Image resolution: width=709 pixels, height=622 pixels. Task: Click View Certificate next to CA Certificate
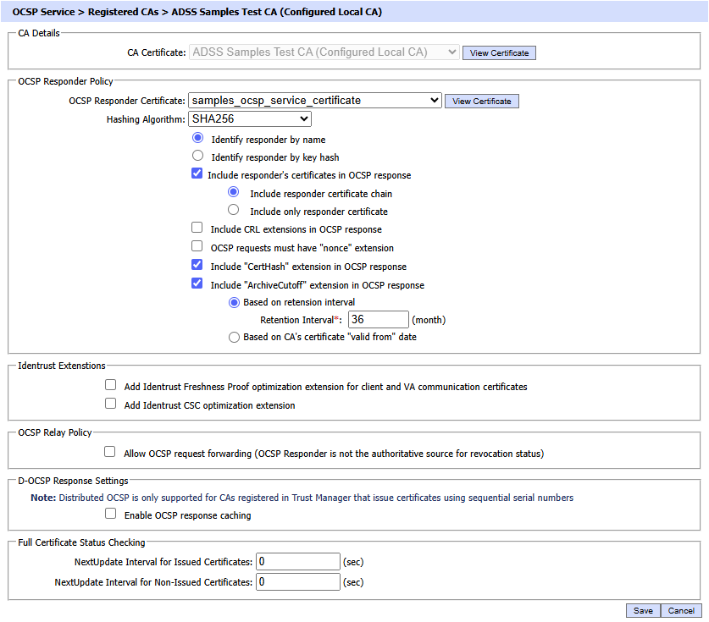[x=499, y=52]
